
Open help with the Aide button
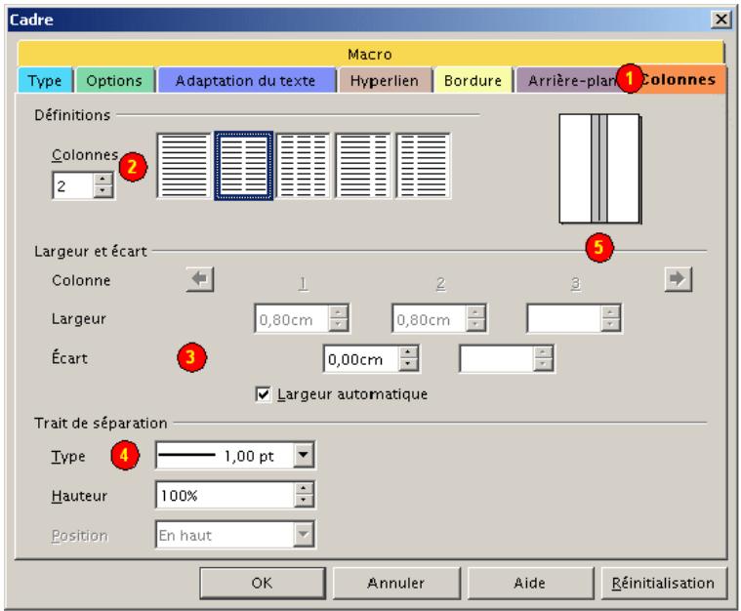click(x=530, y=583)
